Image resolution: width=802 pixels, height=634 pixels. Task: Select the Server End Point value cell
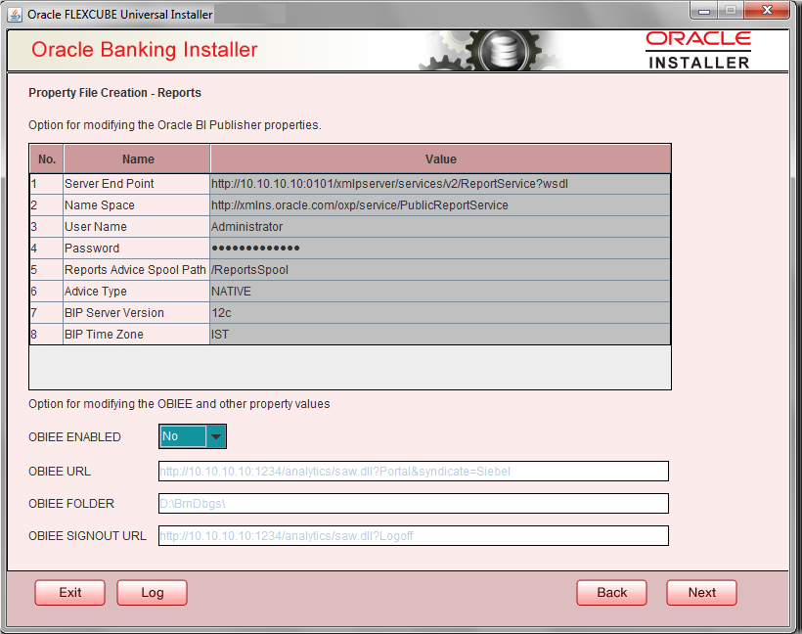click(x=440, y=184)
